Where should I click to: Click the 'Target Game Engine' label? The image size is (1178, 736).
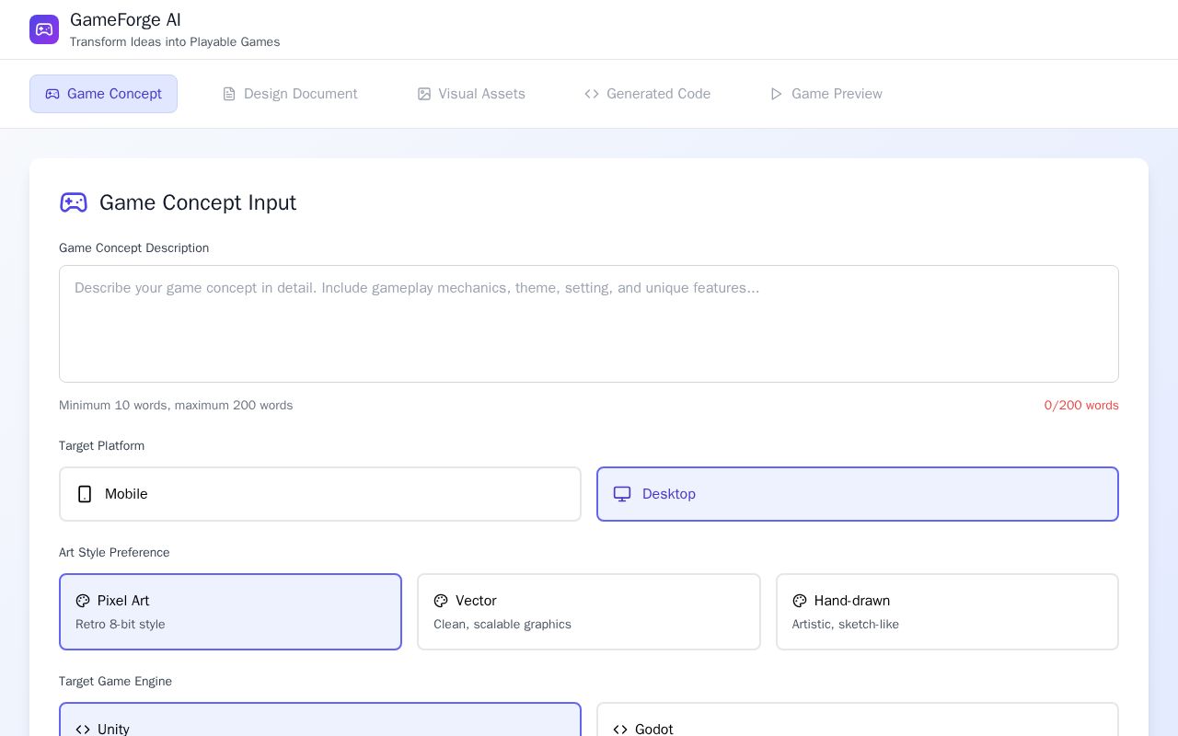[115, 682]
